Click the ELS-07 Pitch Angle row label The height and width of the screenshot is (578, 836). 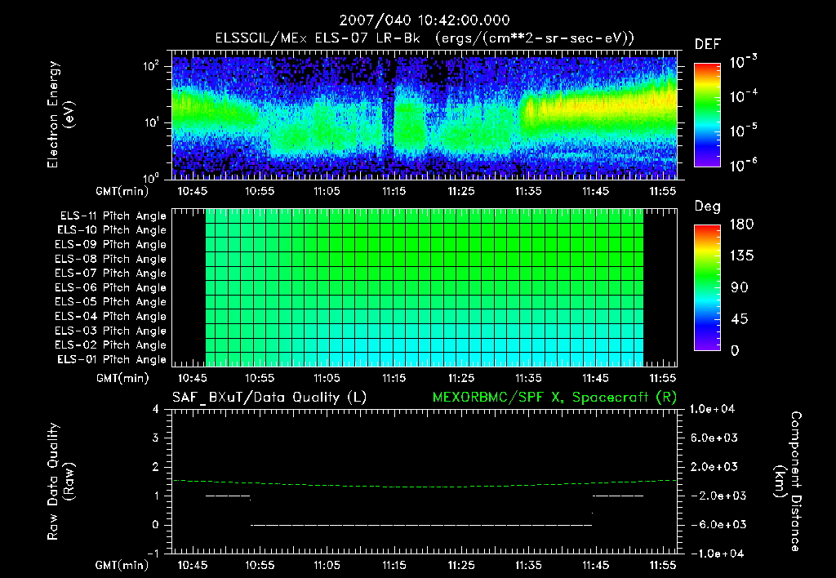(x=111, y=273)
